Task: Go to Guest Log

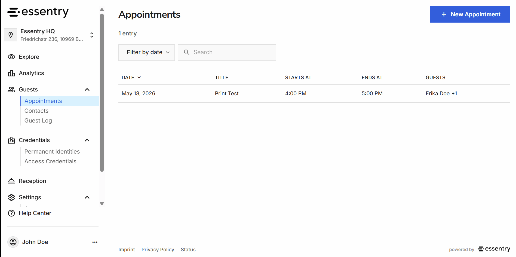Action: point(38,121)
